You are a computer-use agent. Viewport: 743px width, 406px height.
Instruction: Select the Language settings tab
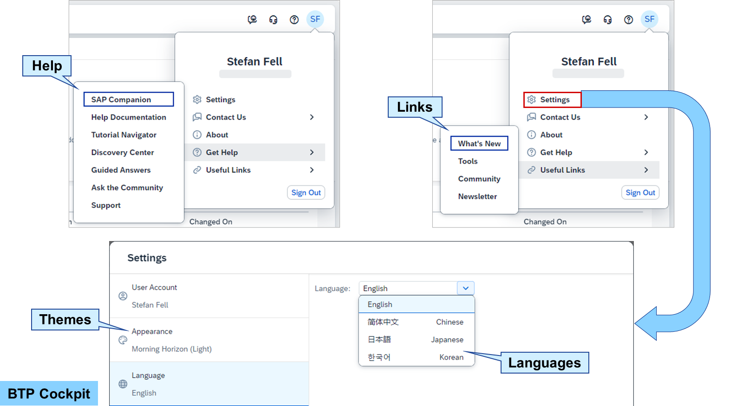tap(209, 384)
